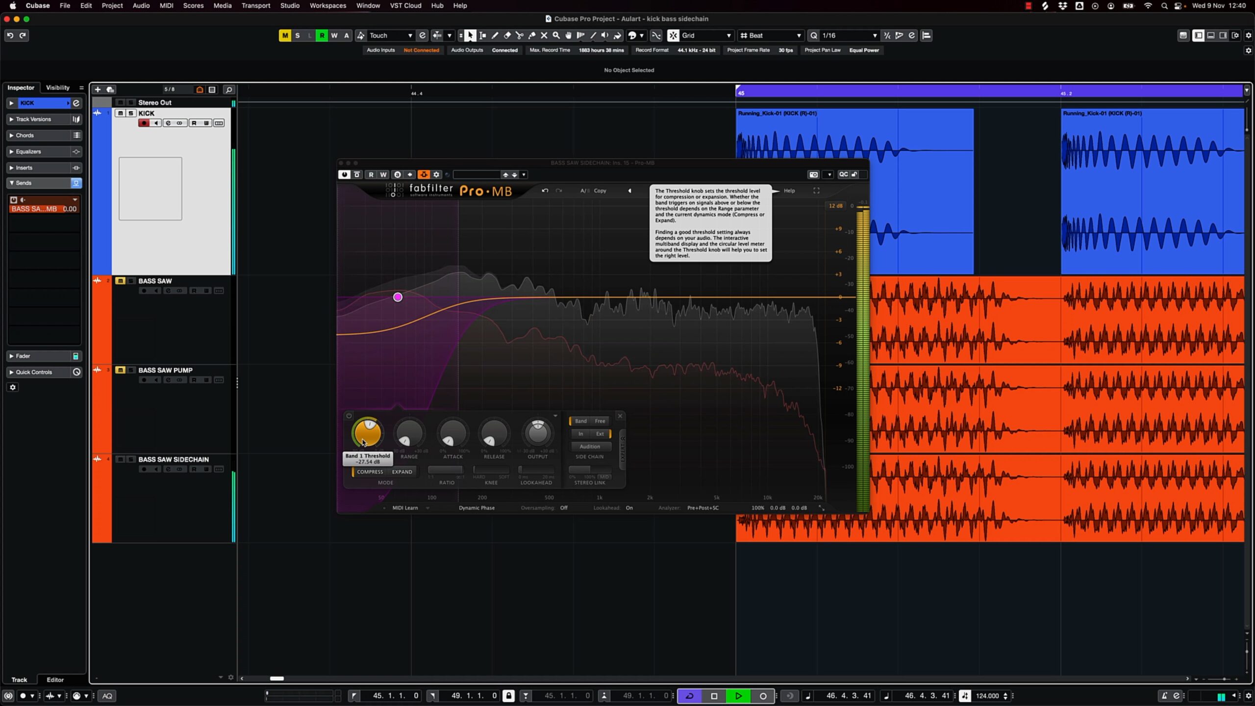1255x706 pixels.
Task: Toggle record enable on KICK track
Action: pos(144,123)
